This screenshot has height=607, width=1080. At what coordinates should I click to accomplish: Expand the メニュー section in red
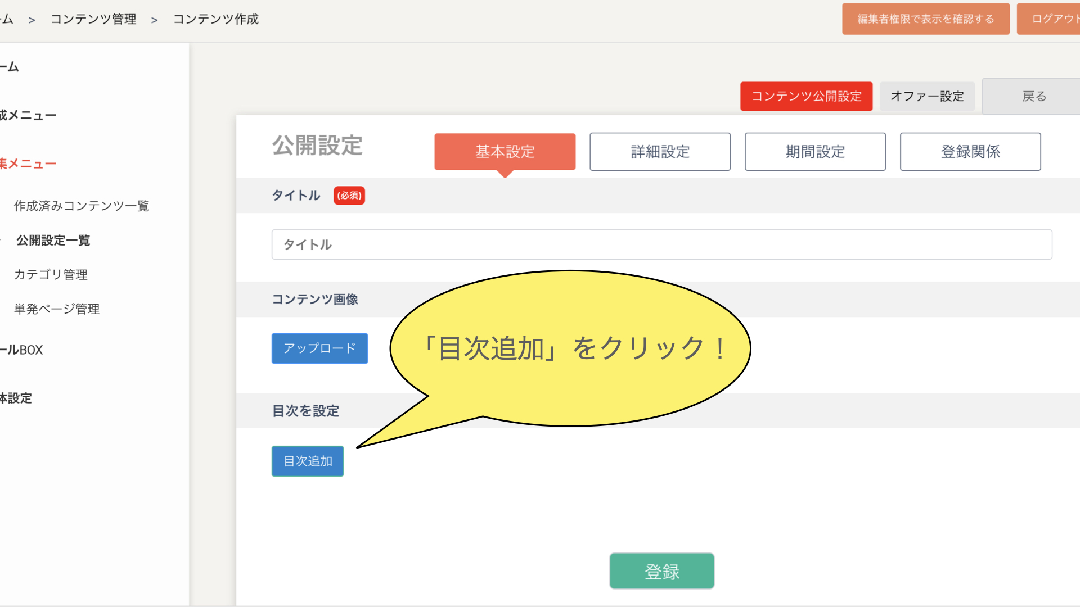click(x=28, y=164)
